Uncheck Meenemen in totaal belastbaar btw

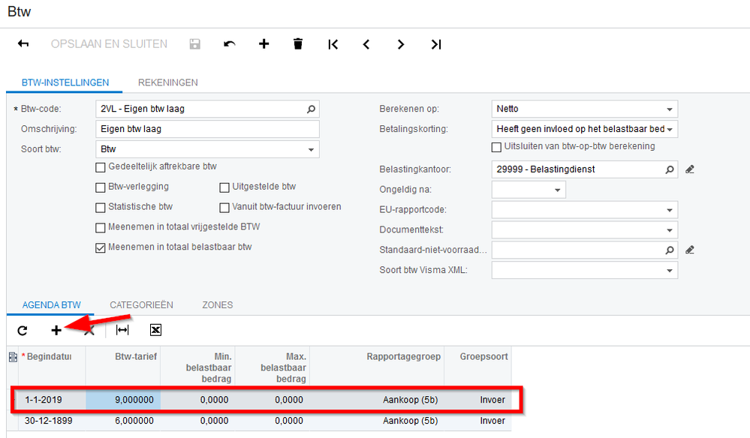[101, 248]
